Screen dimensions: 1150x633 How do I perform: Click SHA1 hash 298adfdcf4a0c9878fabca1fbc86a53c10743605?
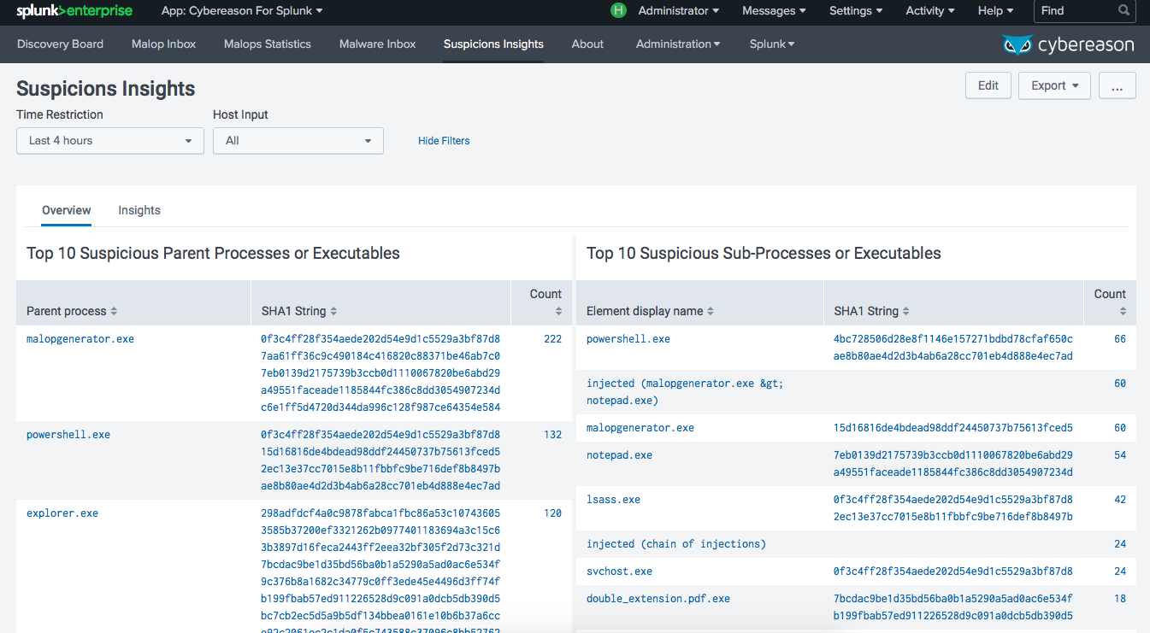[x=380, y=513]
